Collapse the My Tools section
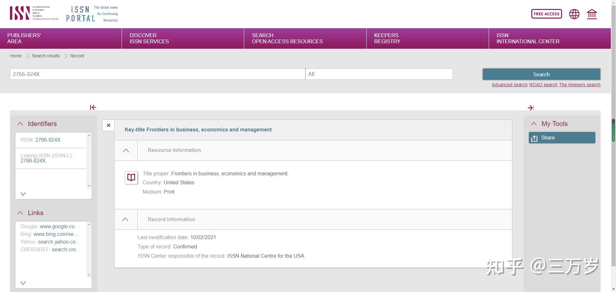This screenshot has width=616, height=292. 534,124
